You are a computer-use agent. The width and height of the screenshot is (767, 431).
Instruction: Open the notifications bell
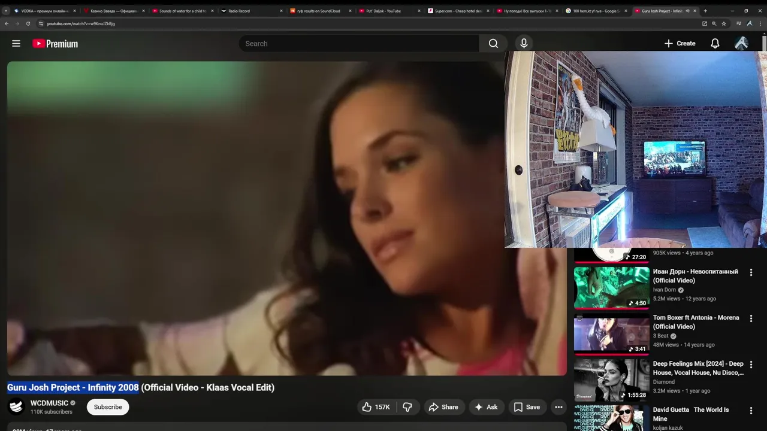coord(715,44)
